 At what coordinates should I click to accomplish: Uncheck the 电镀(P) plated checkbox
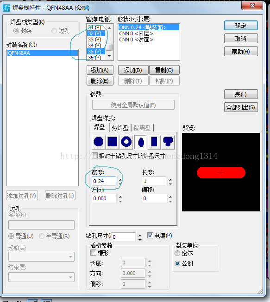tap(150, 236)
